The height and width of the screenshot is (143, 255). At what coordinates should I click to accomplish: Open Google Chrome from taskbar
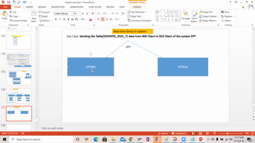pos(131,139)
